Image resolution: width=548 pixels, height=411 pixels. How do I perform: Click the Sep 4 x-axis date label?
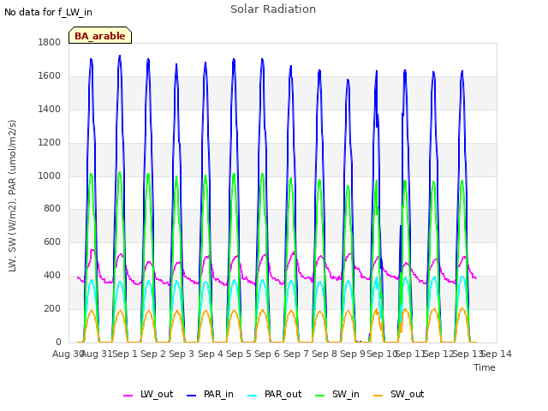pos(211,354)
